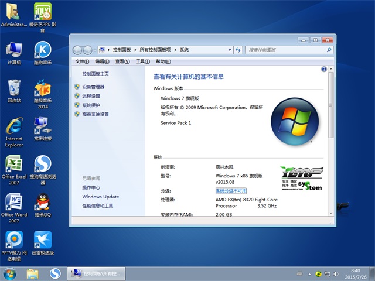Click the 雨林木风 YLMF system logo

pyautogui.click(x=302, y=178)
